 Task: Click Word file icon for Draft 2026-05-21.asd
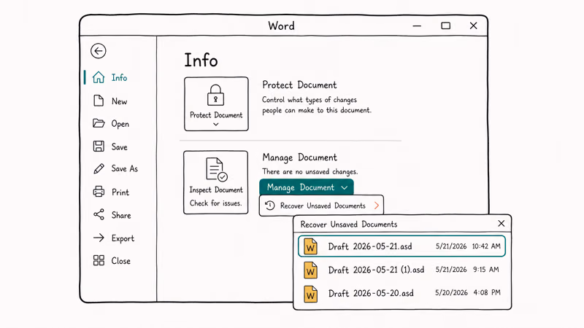pos(310,246)
